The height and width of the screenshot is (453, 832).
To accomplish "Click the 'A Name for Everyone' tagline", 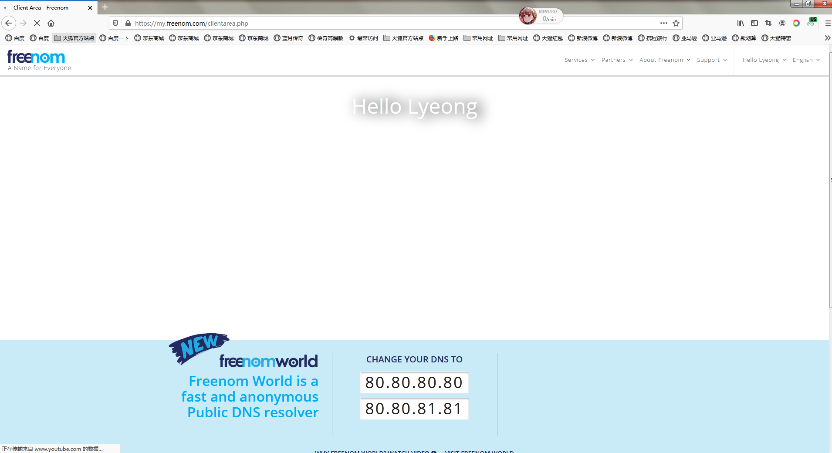I will pos(39,68).
